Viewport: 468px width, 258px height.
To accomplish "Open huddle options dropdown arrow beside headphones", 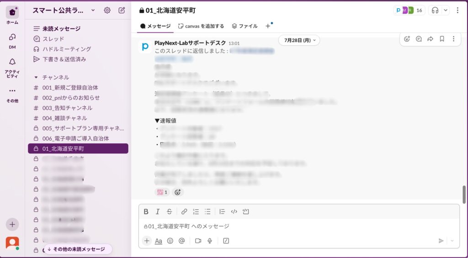I will (x=446, y=10).
